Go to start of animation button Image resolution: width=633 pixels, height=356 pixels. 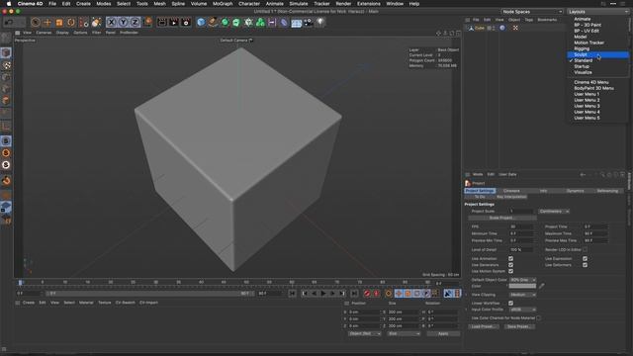tap(293, 294)
